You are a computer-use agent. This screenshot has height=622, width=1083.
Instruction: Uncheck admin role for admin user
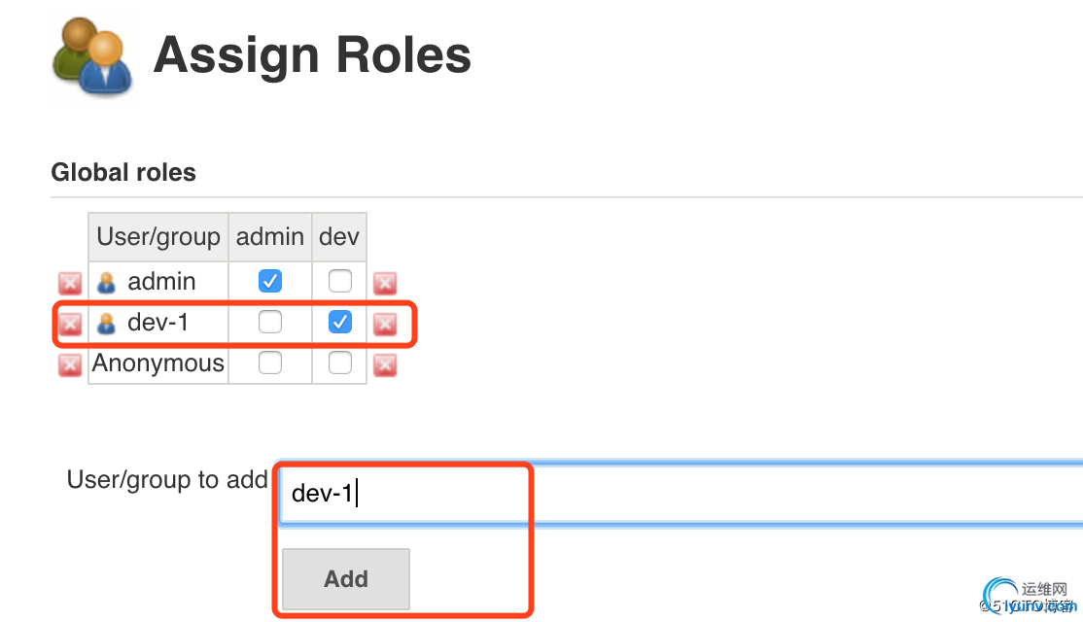click(270, 281)
